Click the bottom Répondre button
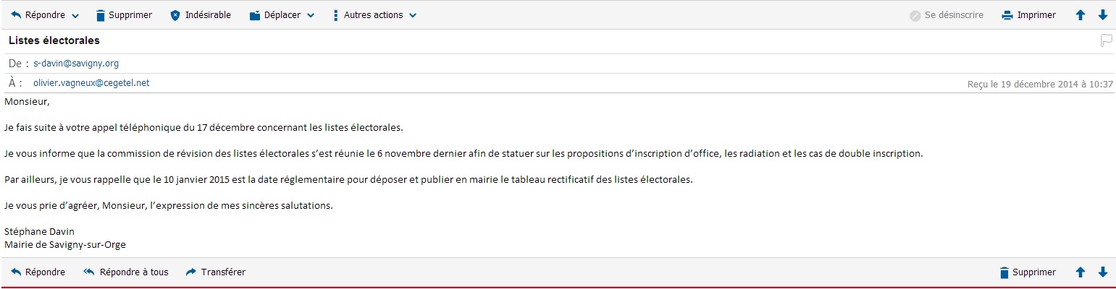1116x289 pixels. (38, 272)
